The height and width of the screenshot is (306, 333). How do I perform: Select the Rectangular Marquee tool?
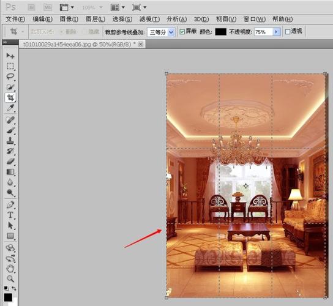[x=10, y=66]
